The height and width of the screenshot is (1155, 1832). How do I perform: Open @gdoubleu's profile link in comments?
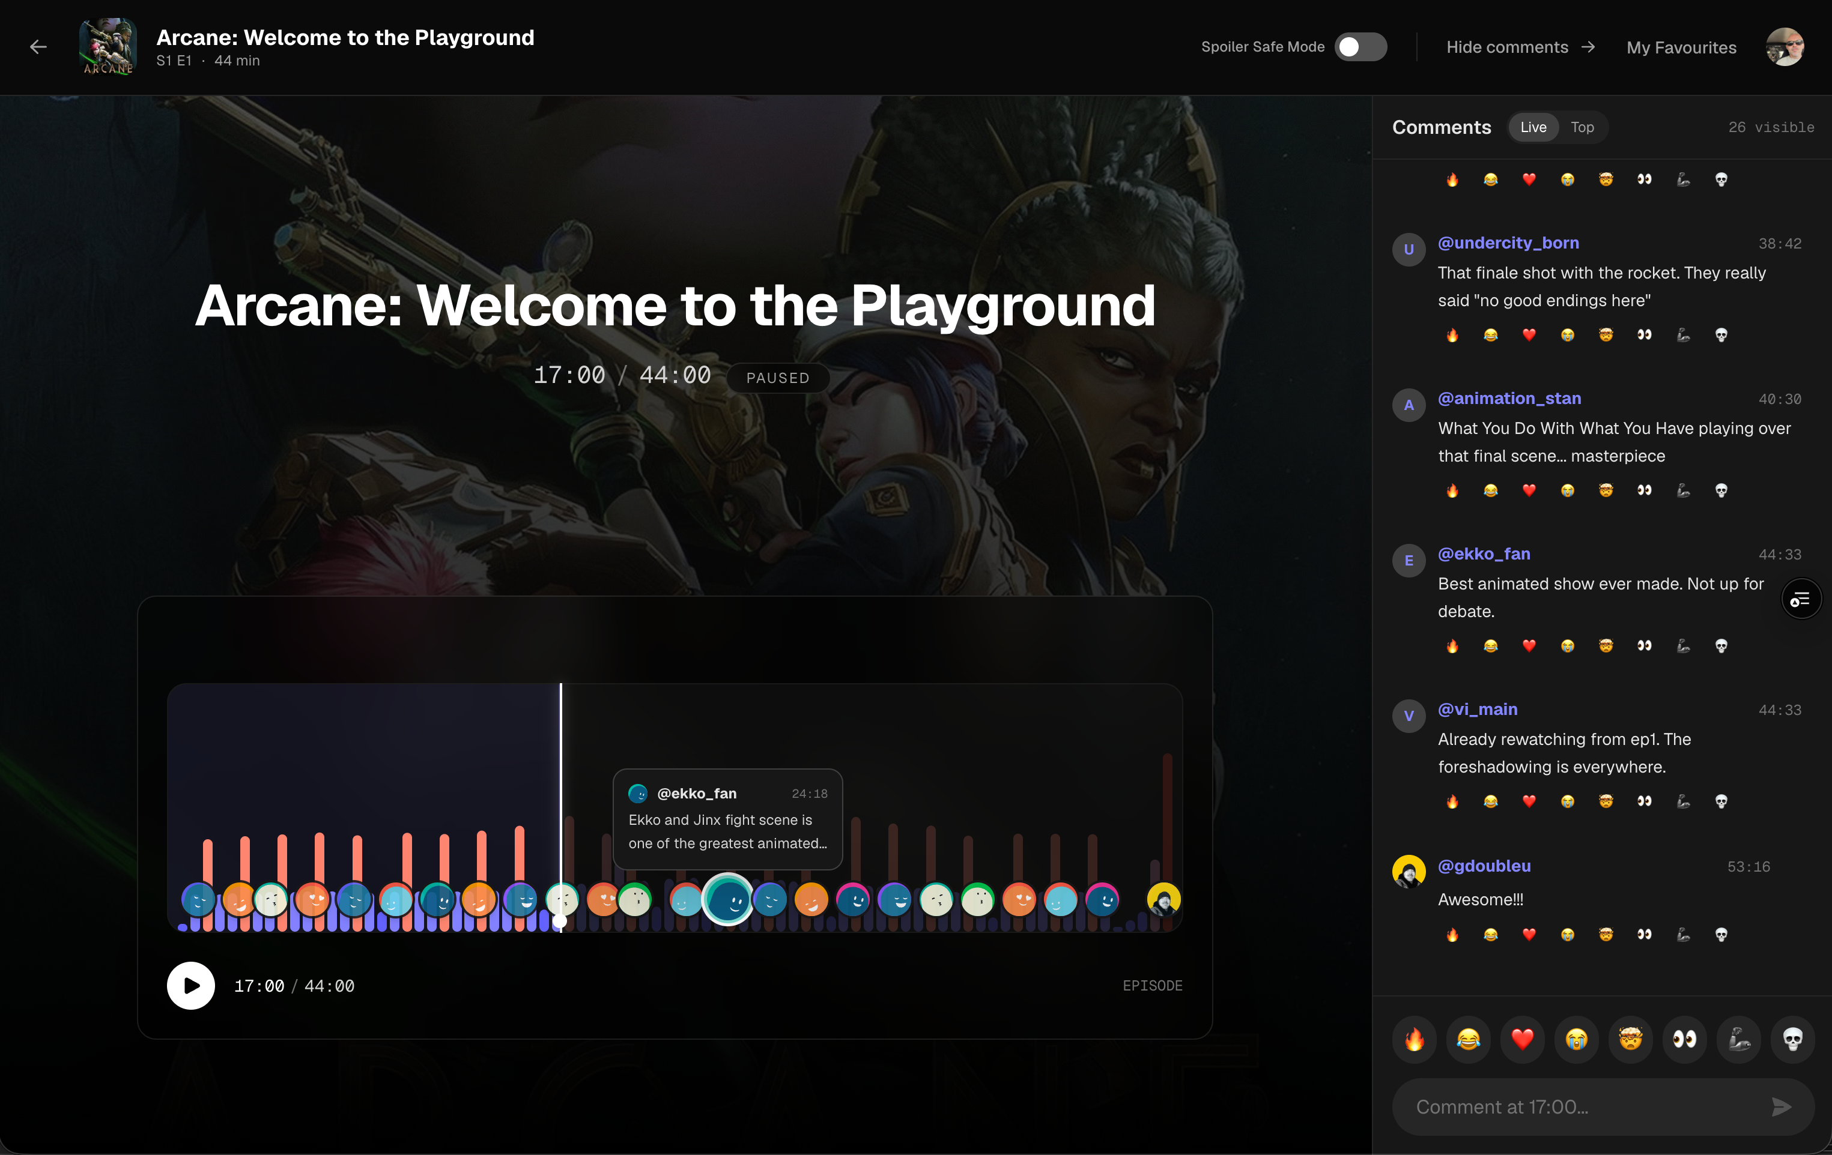(1484, 866)
